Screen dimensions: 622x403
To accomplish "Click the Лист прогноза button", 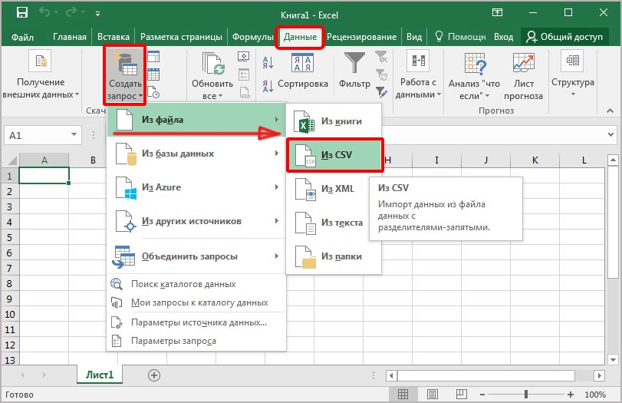I will pos(523,76).
